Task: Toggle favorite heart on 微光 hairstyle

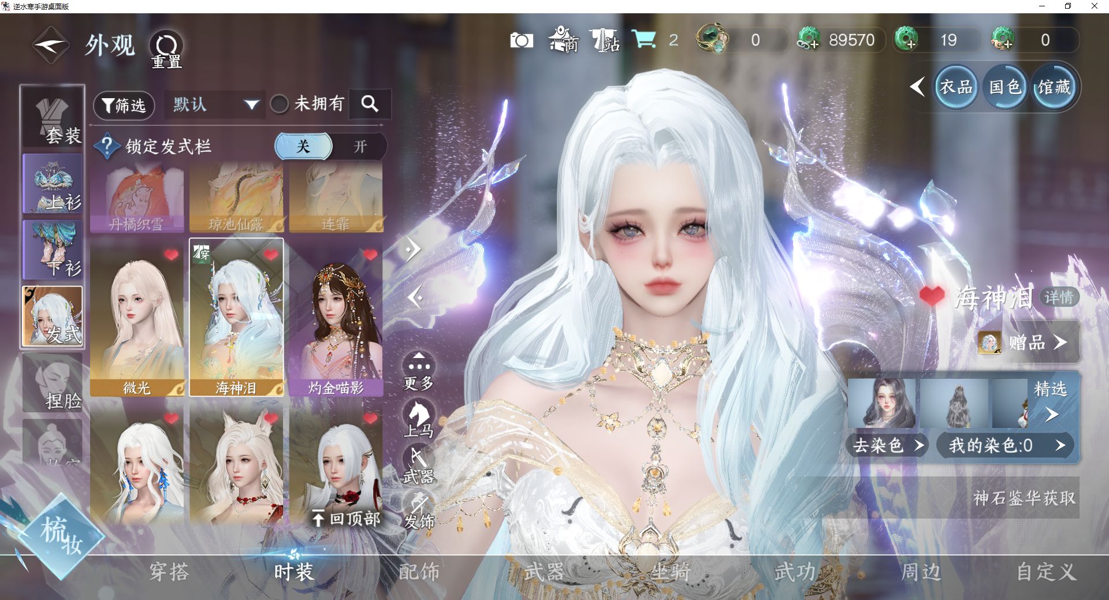Action: coord(171,255)
